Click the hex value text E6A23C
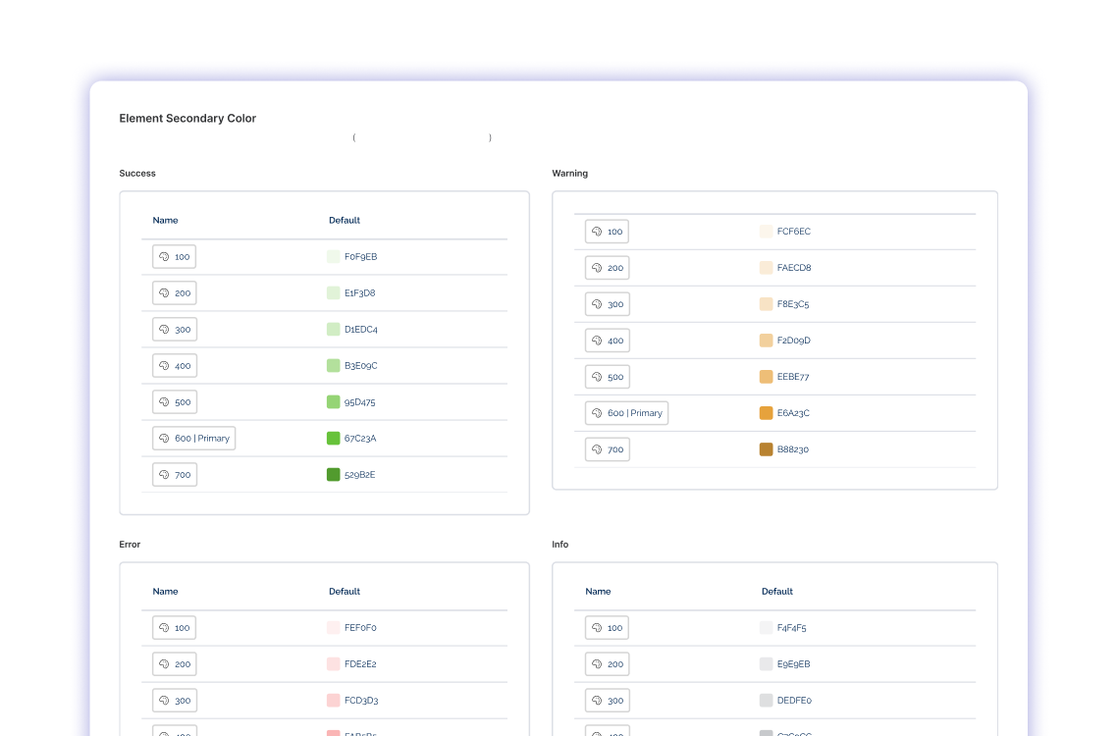This screenshot has height=736, width=1118. pyautogui.click(x=793, y=414)
